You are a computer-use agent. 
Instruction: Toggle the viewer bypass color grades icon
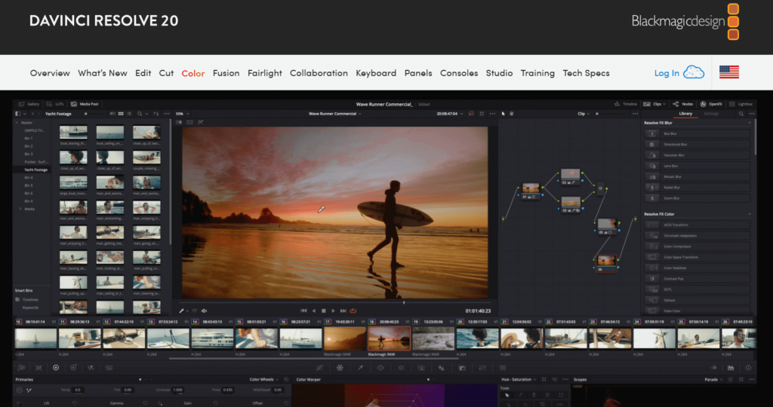point(471,114)
